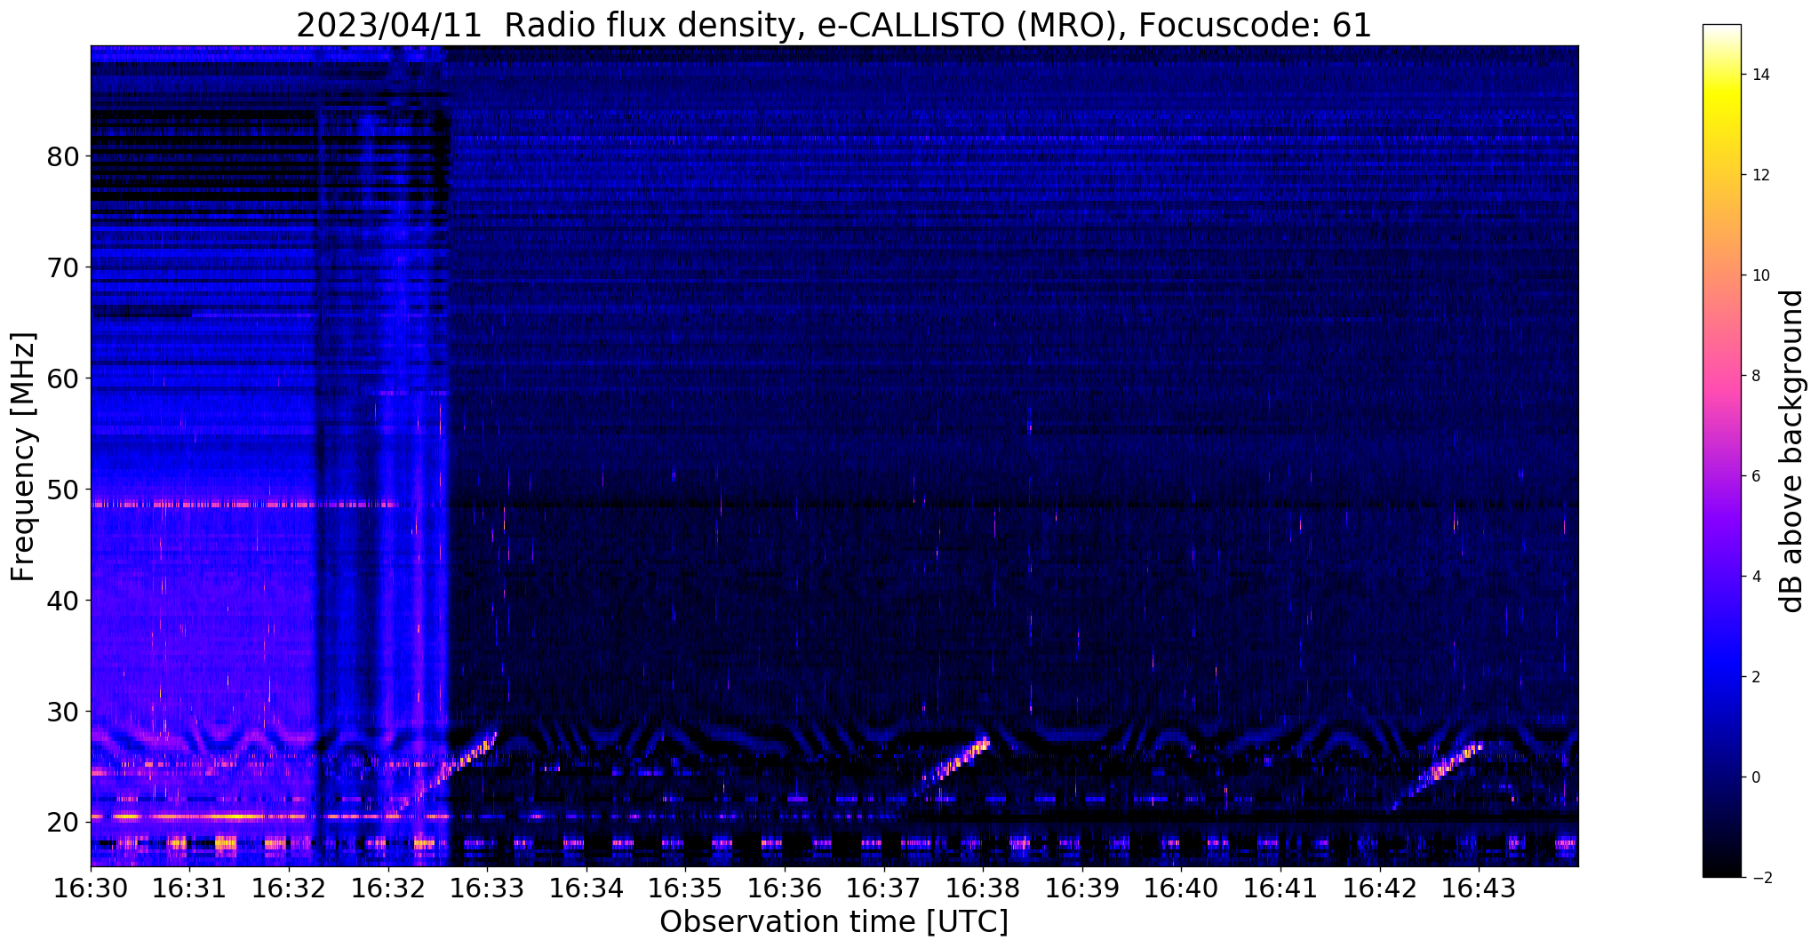Click the colorbar tick labeled 8

pyautogui.click(x=1755, y=376)
